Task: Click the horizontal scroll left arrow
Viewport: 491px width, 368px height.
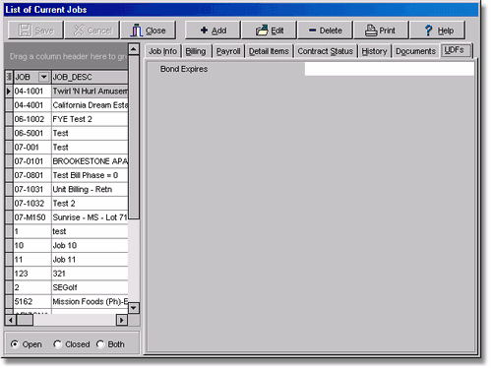Action: [11, 320]
